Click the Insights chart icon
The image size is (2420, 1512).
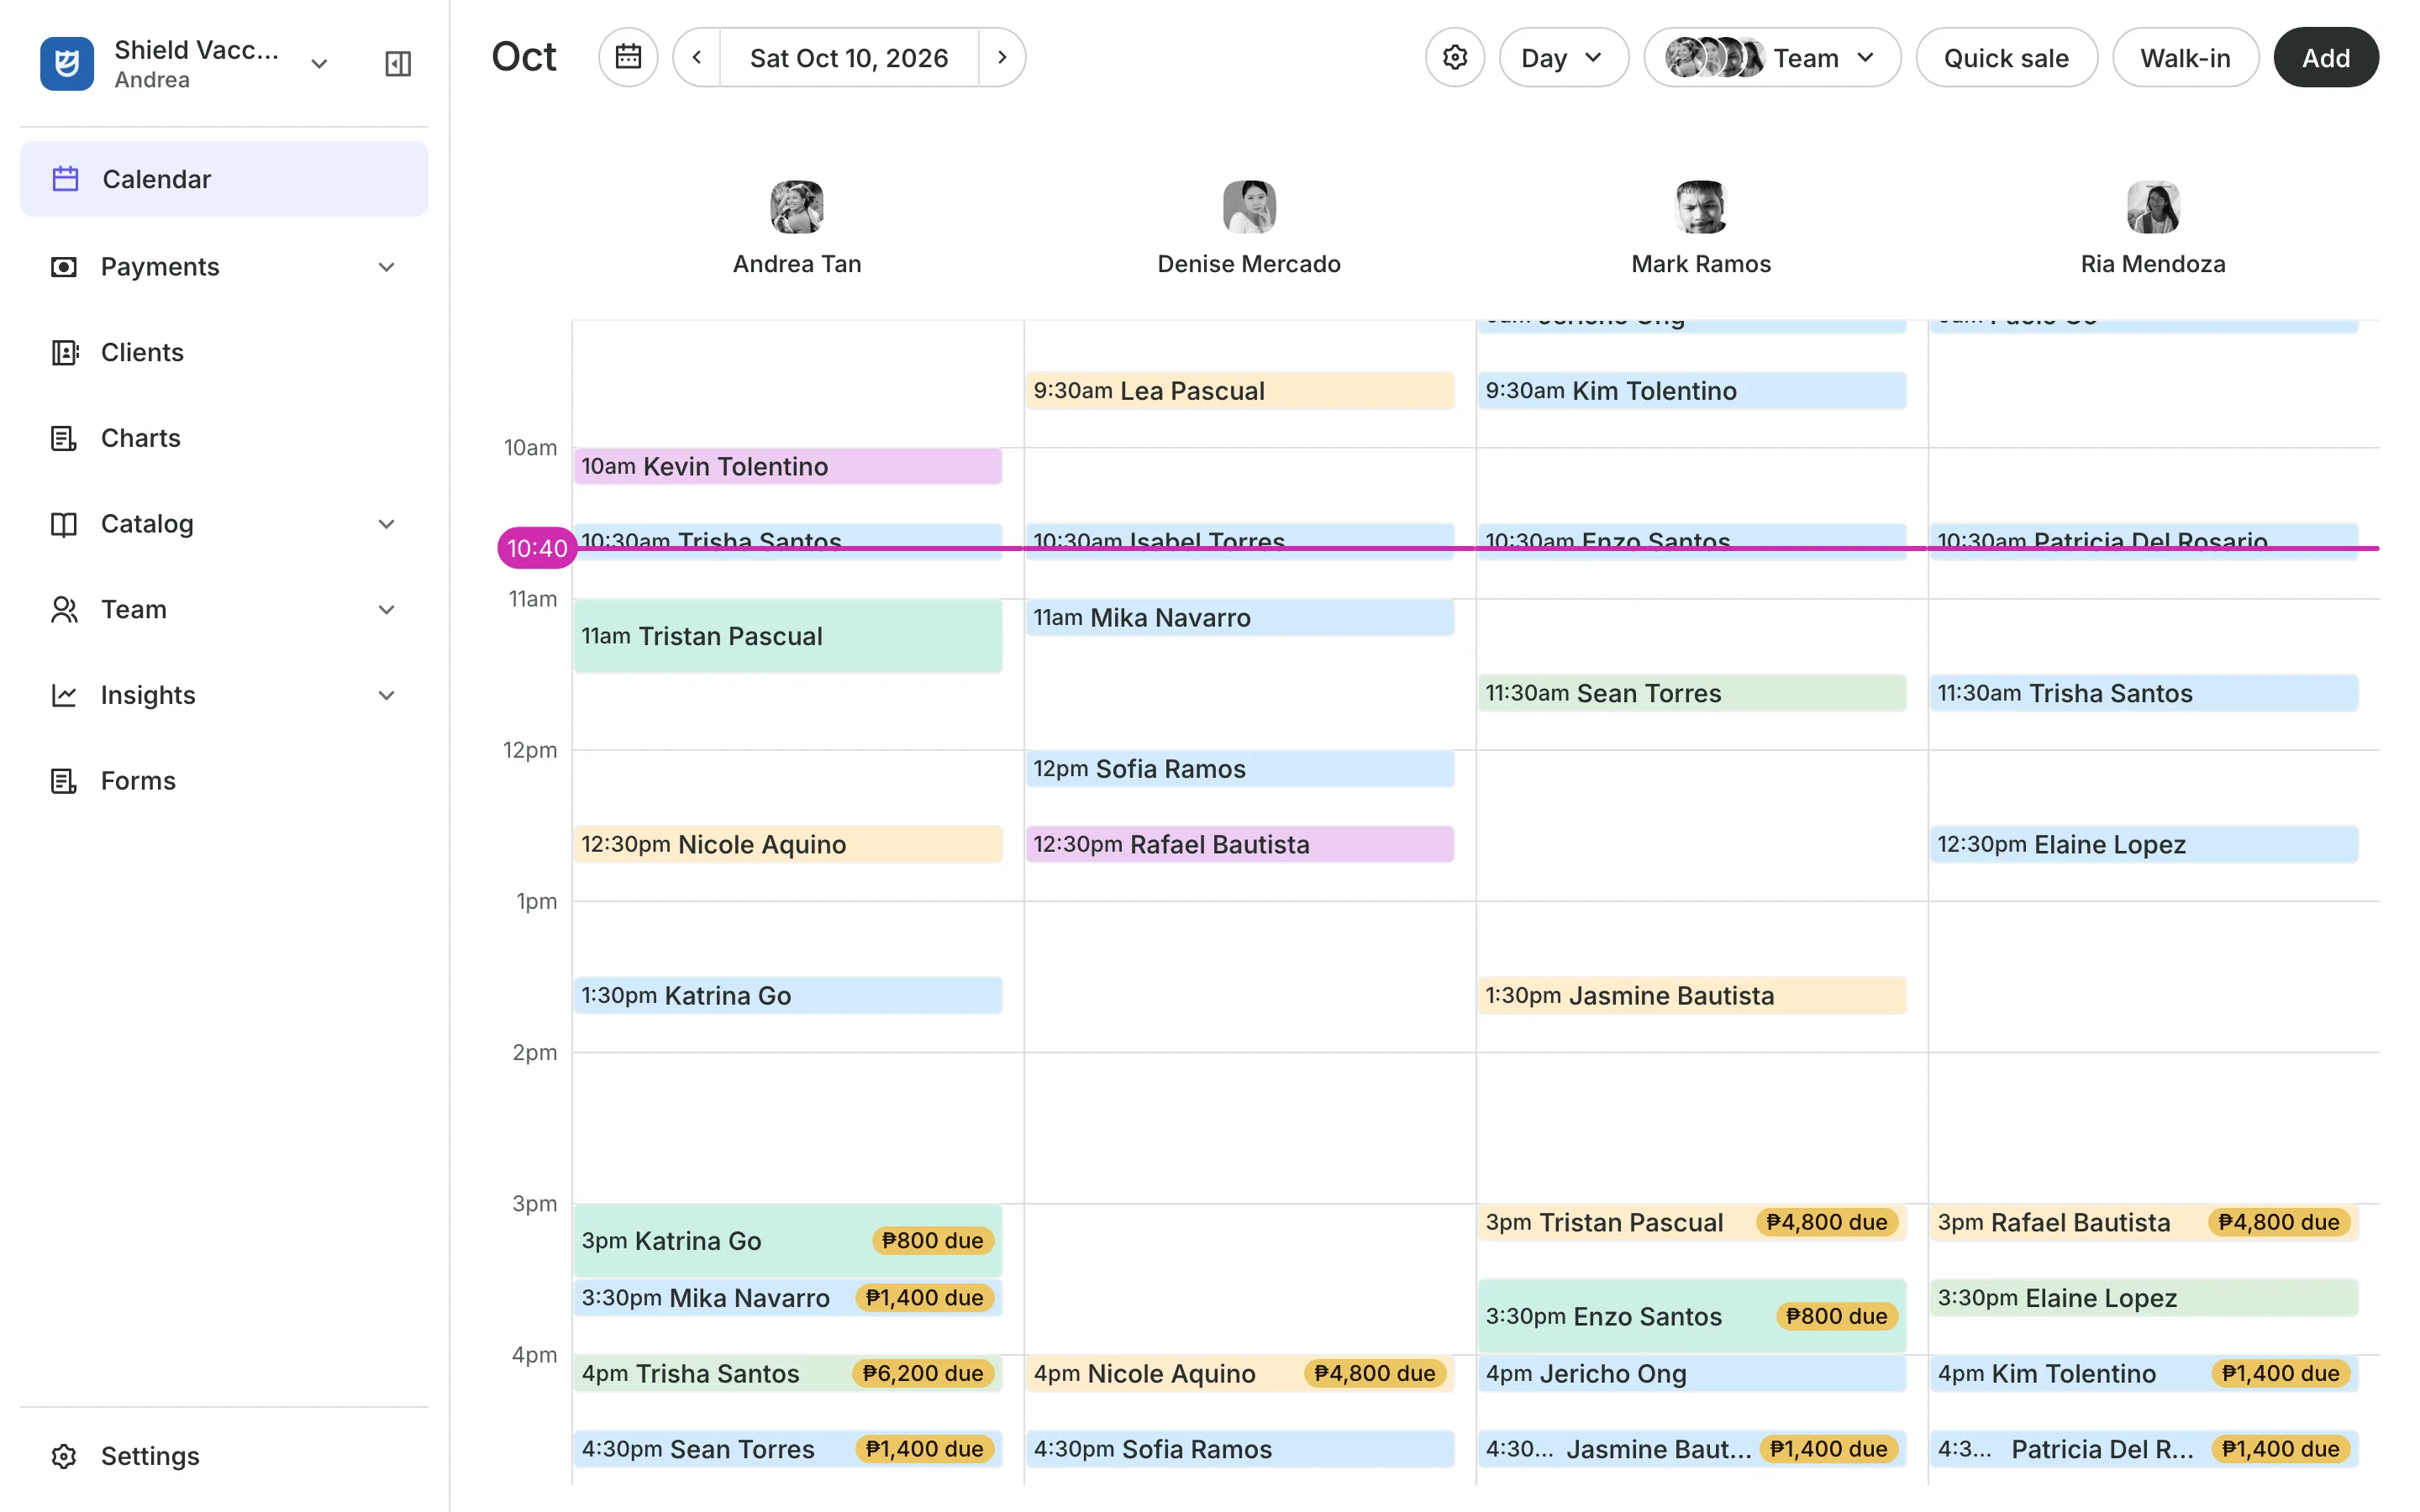(64, 695)
